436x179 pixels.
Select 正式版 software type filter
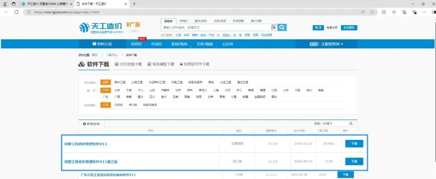(118, 105)
